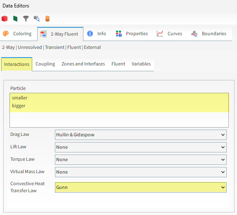Image resolution: width=237 pixels, height=215 pixels.
Task: Switch to the Variables sub-tab
Action: (141, 64)
